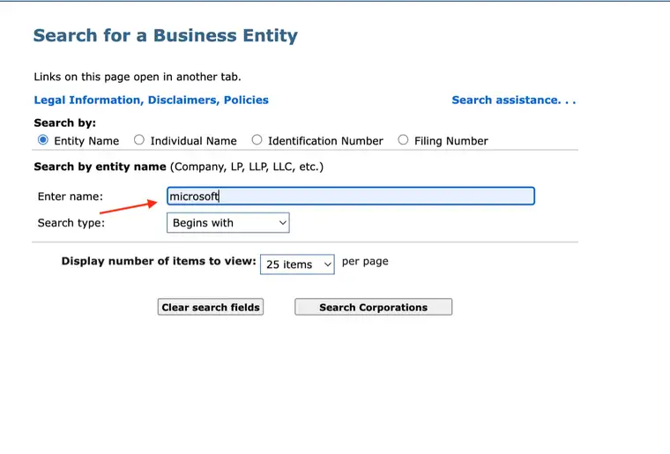The height and width of the screenshot is (454, 670).
Task: Click the 'Search type:' label
Action: coord(71,223)
